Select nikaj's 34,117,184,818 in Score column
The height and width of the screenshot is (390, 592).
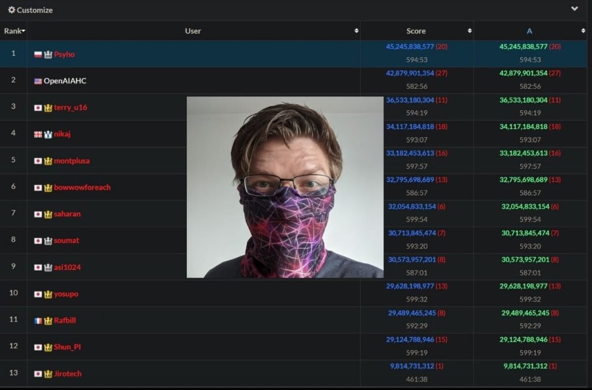click(410, 126)
